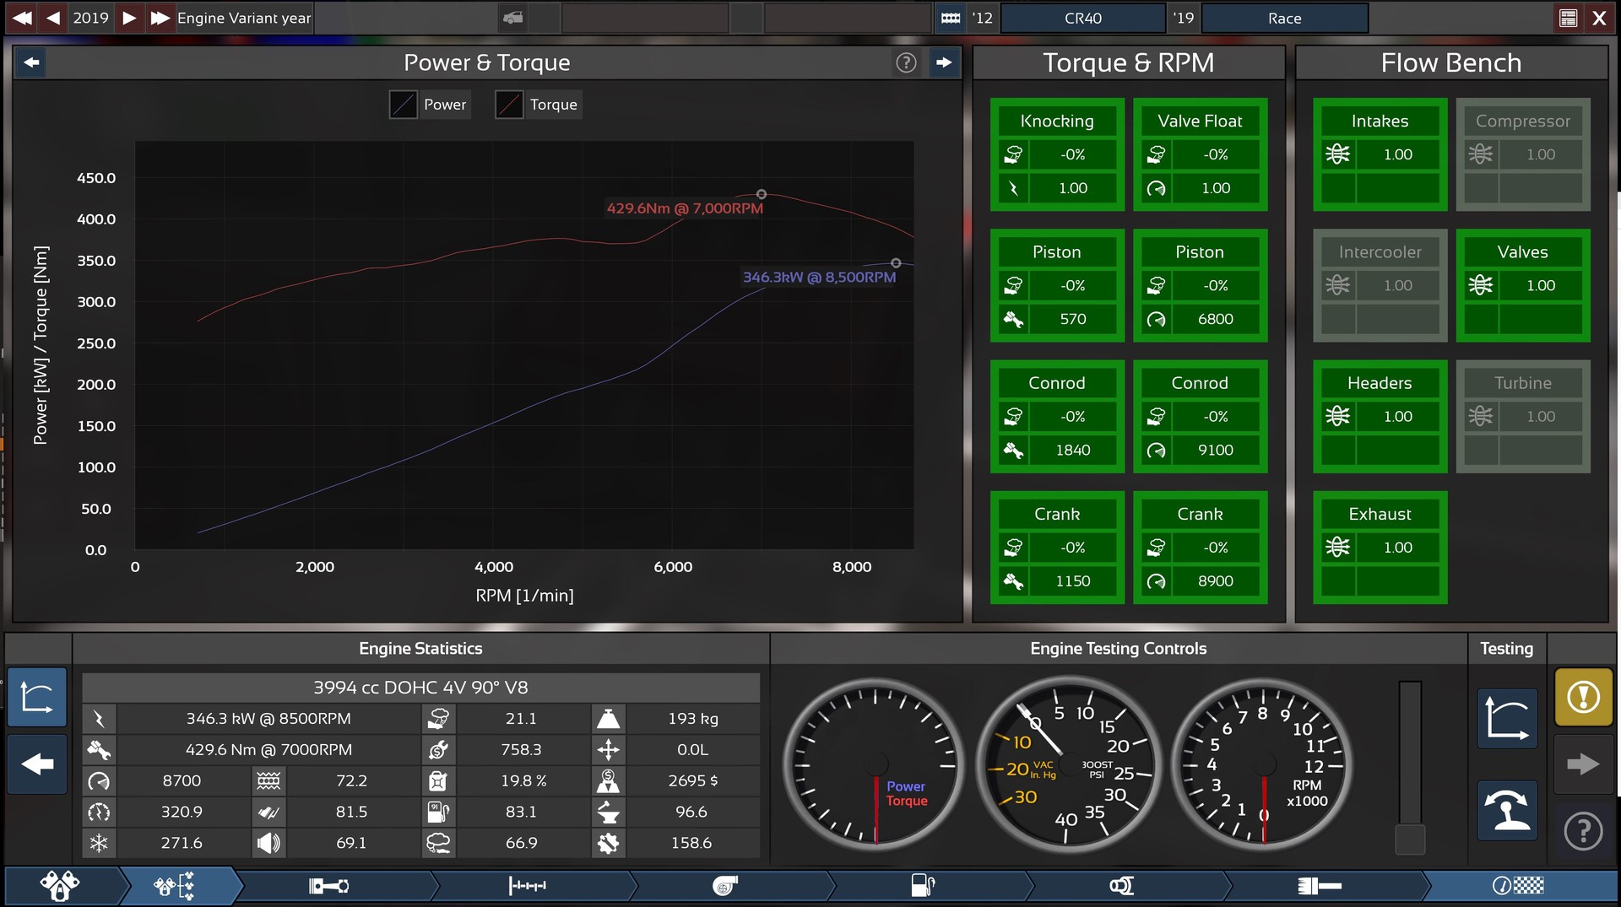Open the calculator icon in top bar
The width and height of the screenshot is (1621, 907).
pyautogui.click(x=1568, y=18)
